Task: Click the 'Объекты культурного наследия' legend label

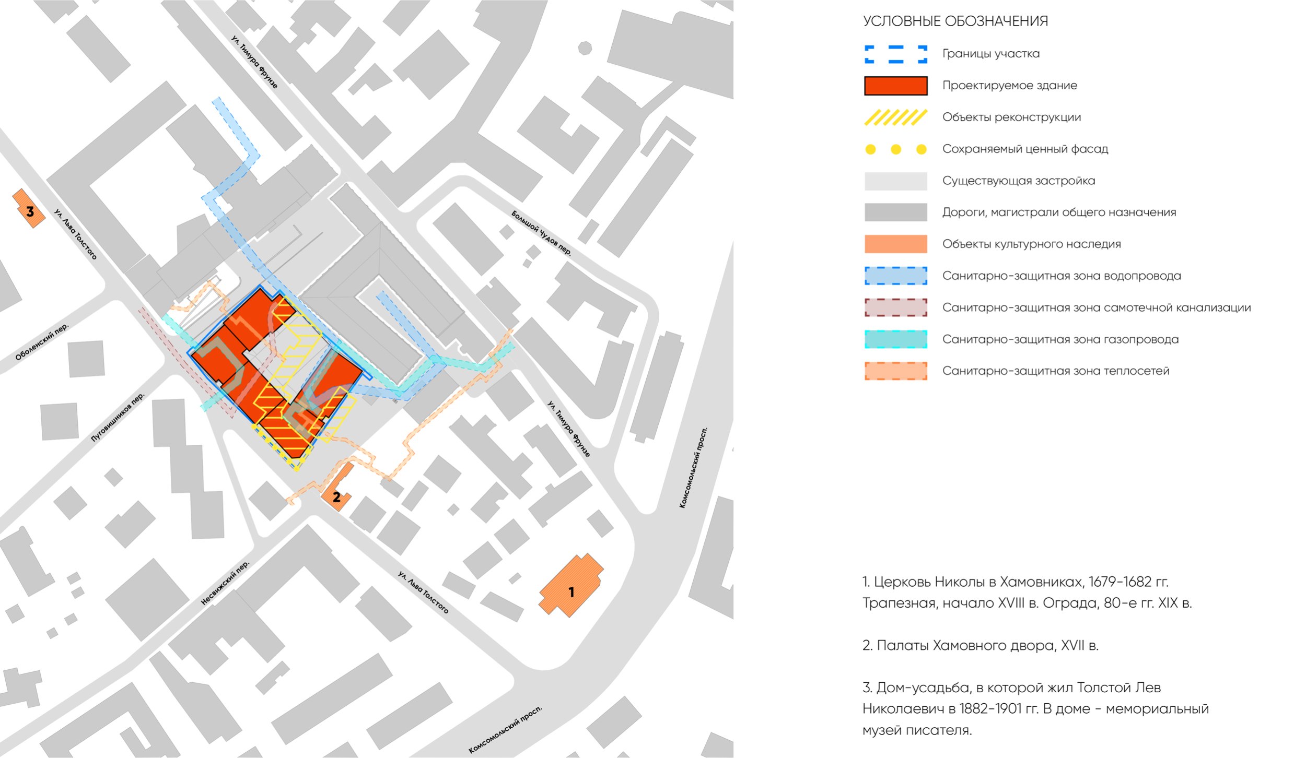Action: pos(1031,244)
